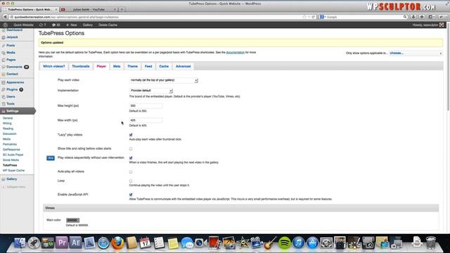Go to browser home page icon
This screenshot has width=450, height=253.
point(422,17)
